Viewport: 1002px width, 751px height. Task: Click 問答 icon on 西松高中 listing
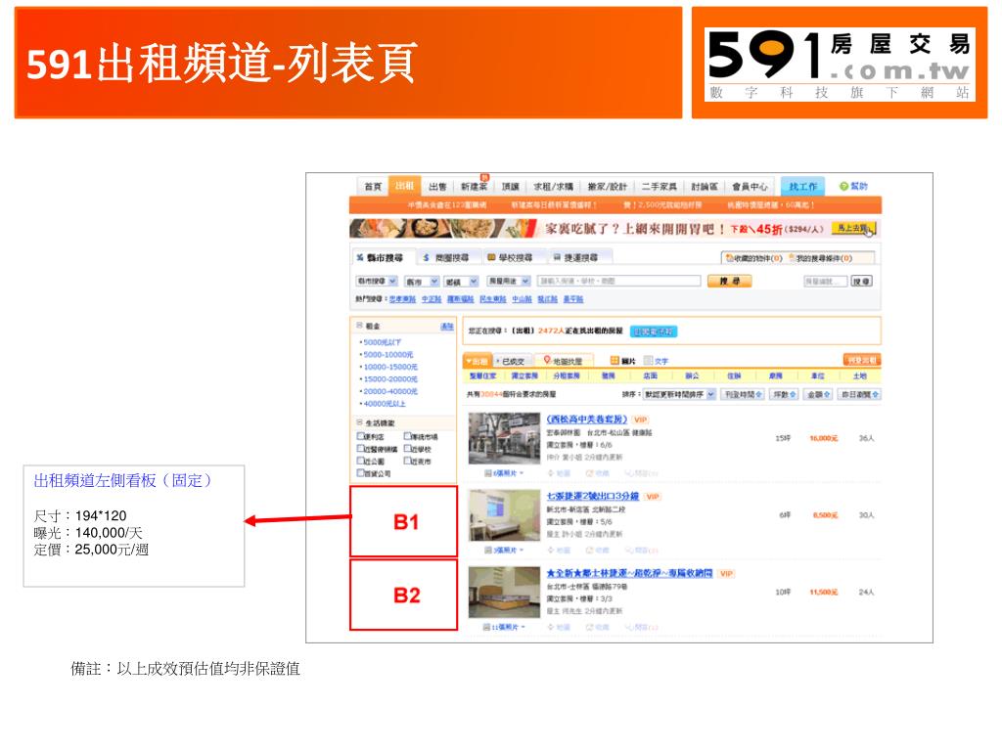coord(629,473)
